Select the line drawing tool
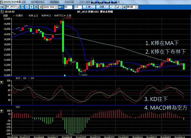 click(111, 7)
